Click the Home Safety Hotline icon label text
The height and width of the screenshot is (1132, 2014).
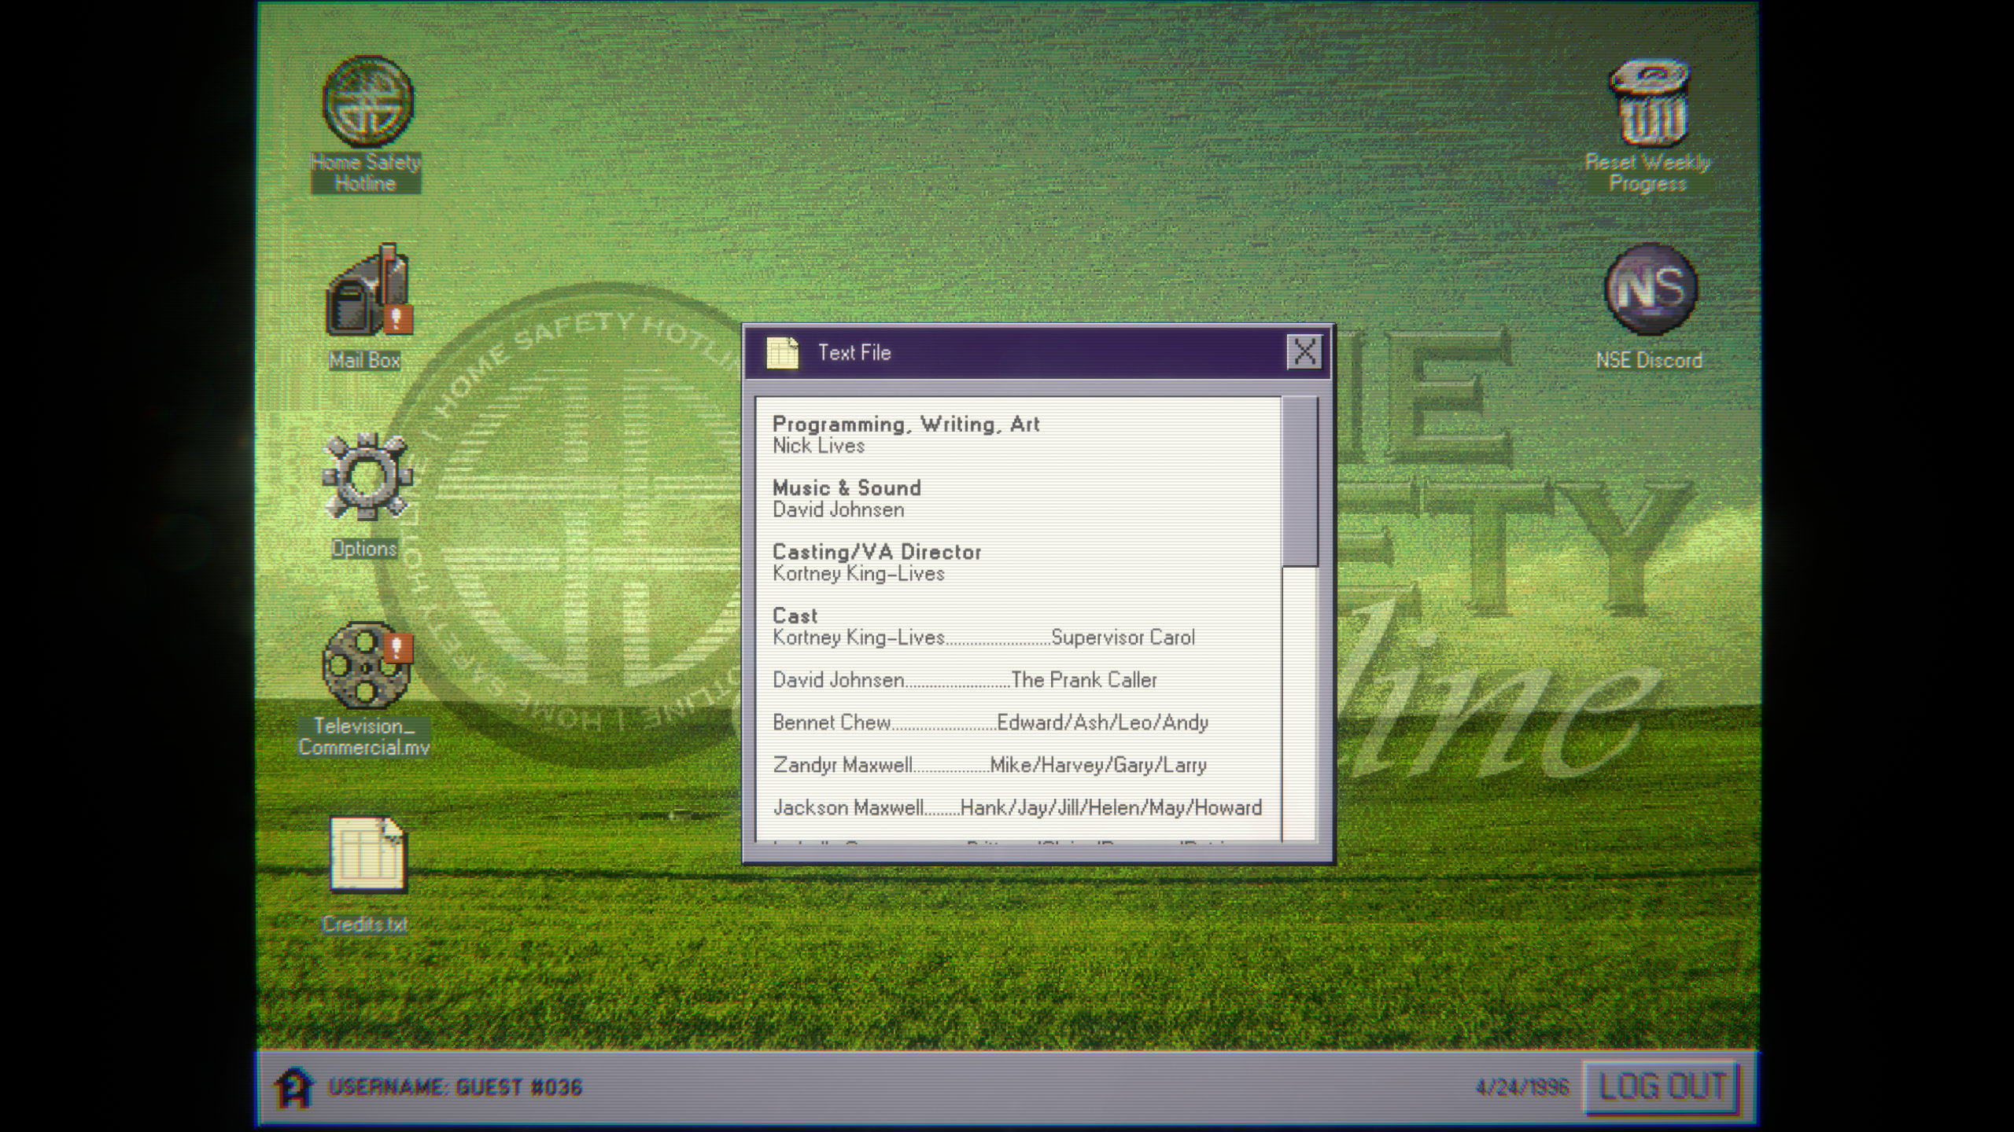(x=366, y=173)
